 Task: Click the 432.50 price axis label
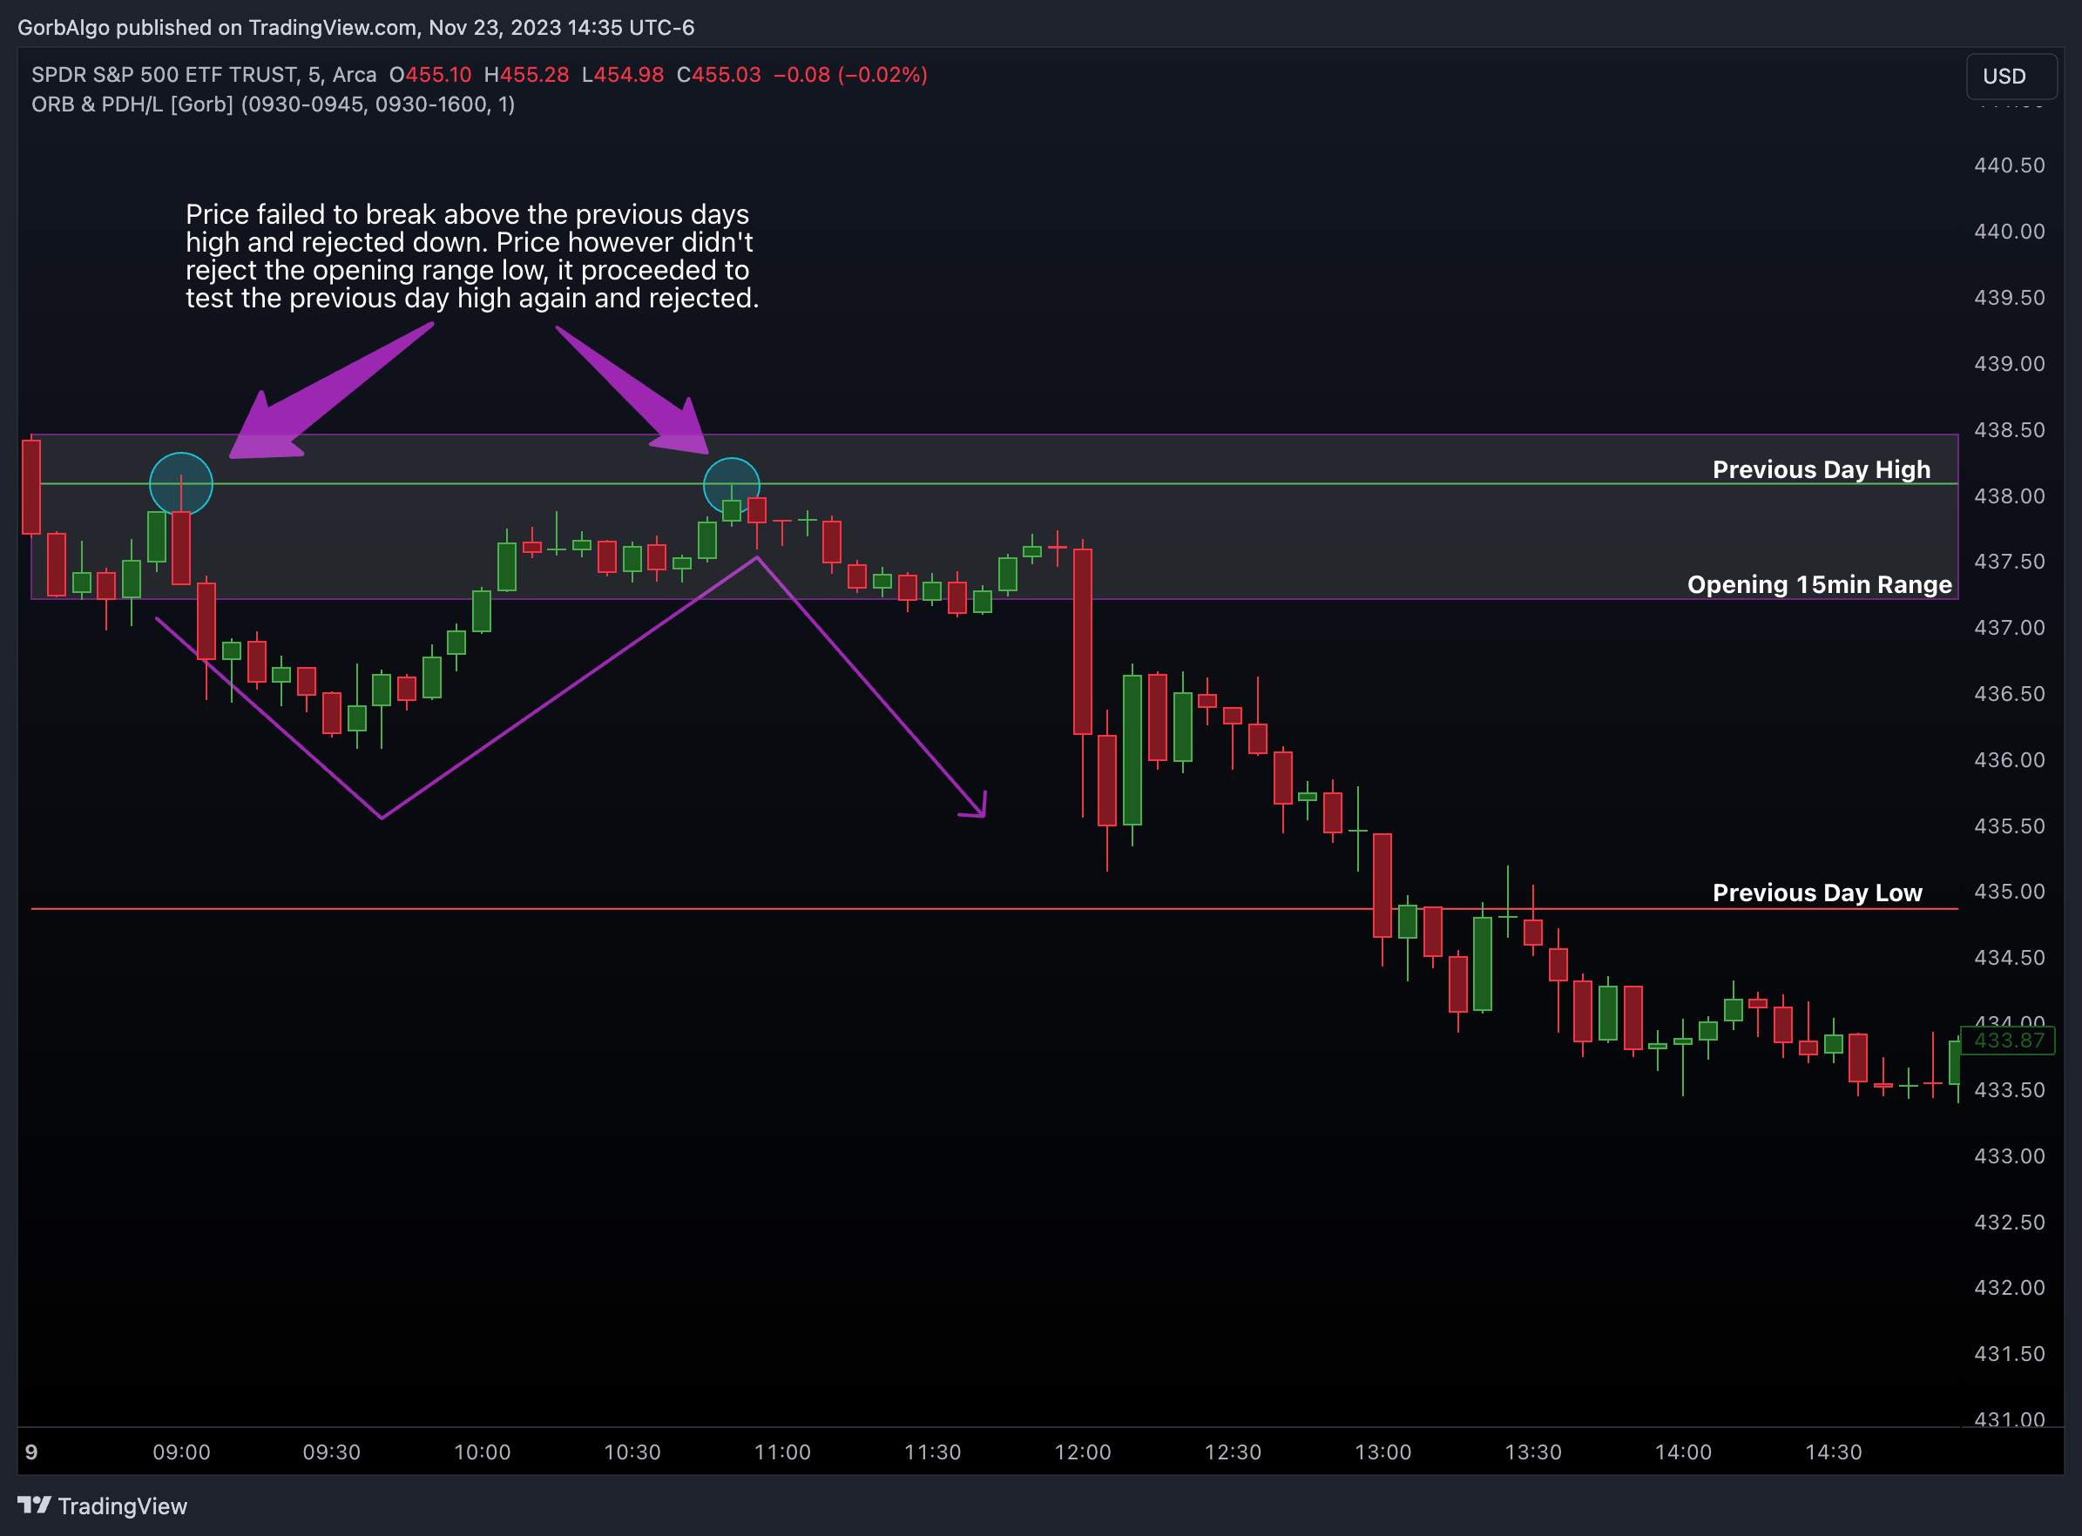2009,1222
